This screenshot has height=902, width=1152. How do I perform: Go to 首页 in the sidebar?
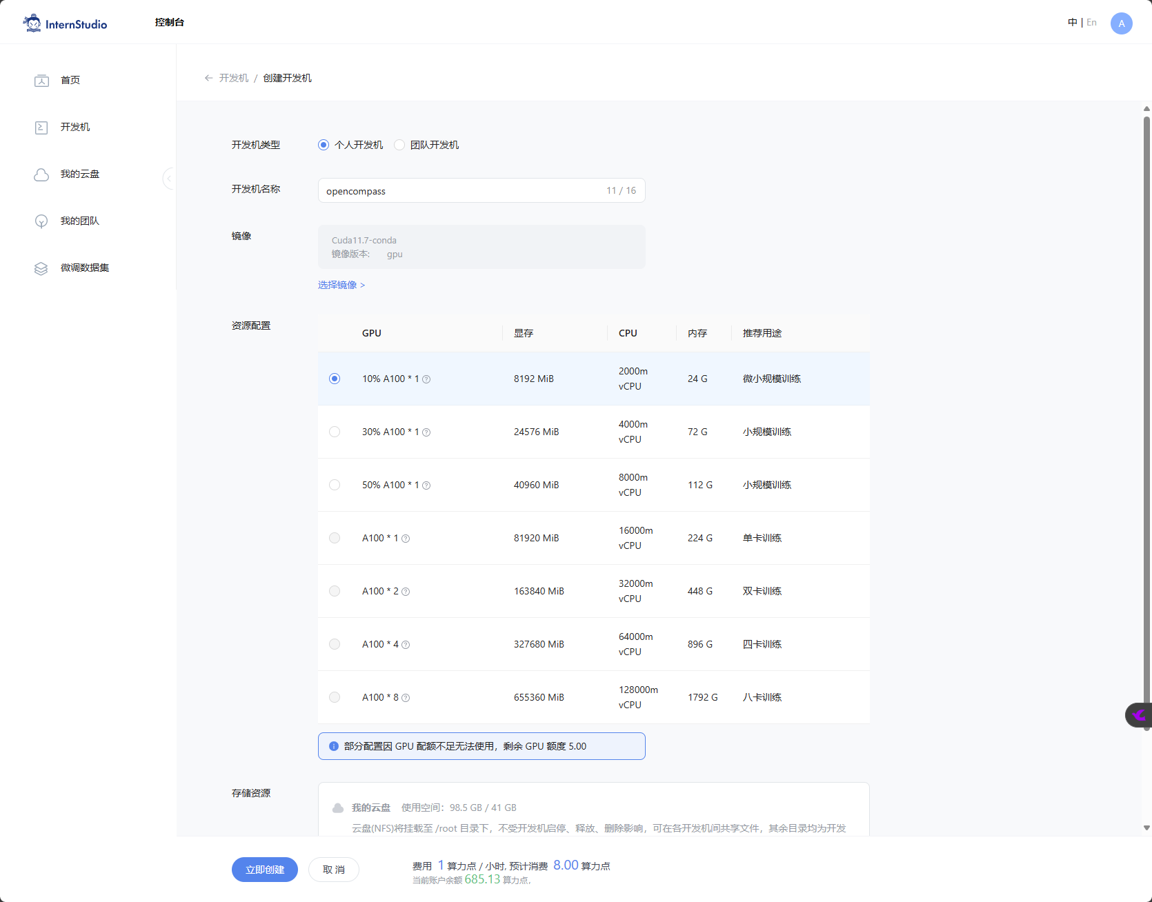[x=70, y=80]
